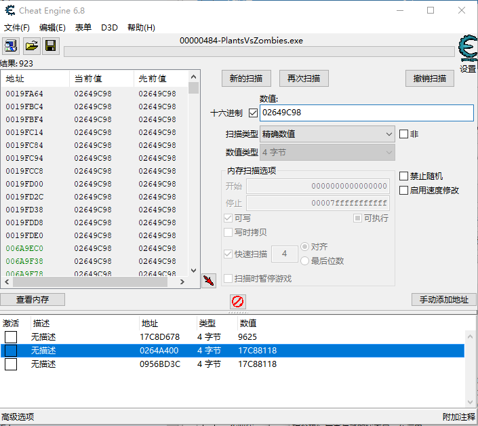The image size is (478, 426).
Task: Select result row with address 0019FA64
Action: pyautogui.click(x=94, y=94)
